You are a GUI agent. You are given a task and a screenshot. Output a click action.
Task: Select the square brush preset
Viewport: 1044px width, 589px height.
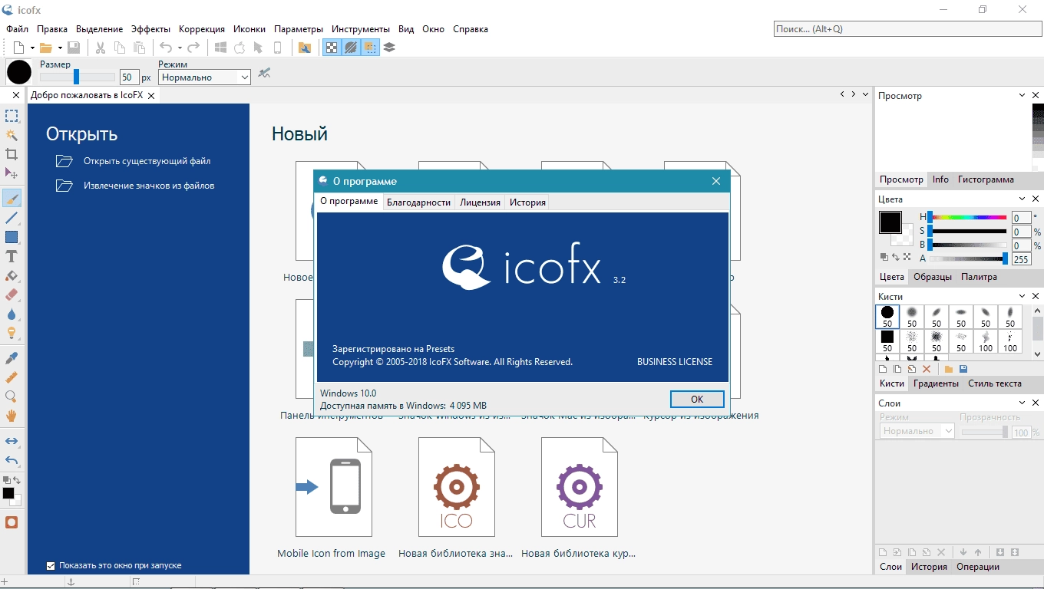coord(887,341)
